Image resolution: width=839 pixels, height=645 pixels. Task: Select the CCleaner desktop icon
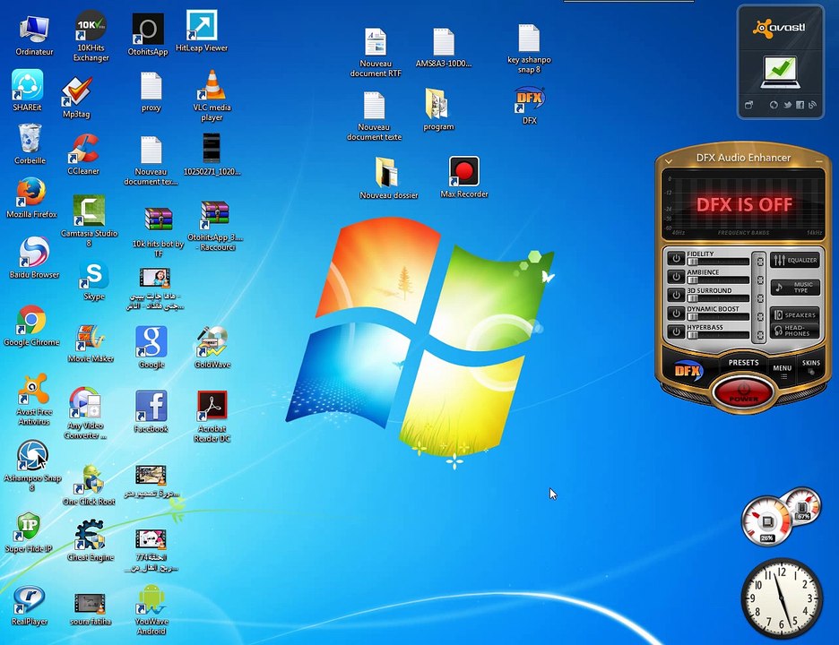pyautogui.click(x=83, y=148)
